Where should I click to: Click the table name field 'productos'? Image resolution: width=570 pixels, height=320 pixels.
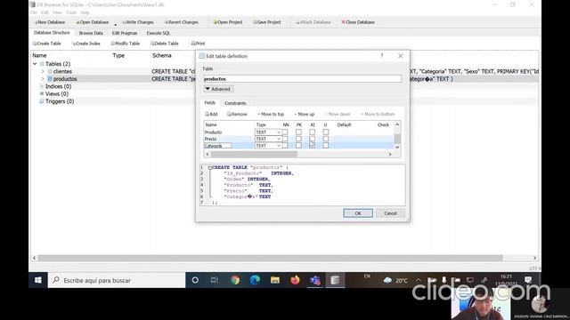(303, 79)
